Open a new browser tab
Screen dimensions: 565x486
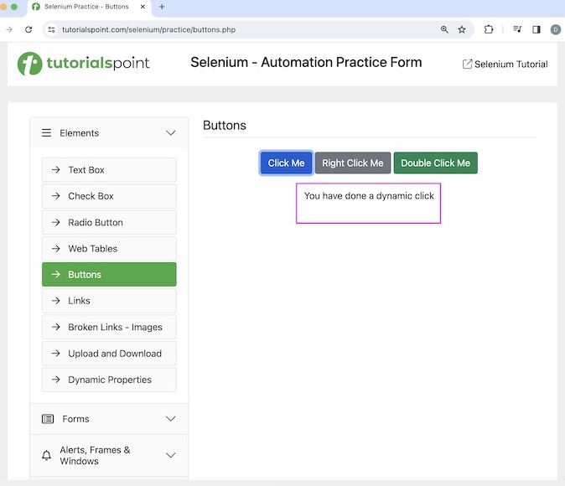click(162, 7)
